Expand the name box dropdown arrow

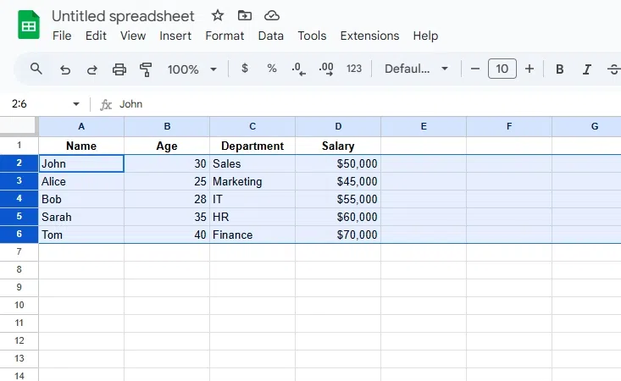(x=76, y=104)
